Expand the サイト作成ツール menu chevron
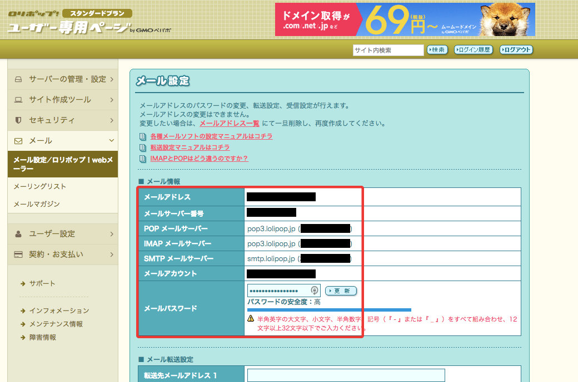This screenshot has height=382, width=578. 112,100
